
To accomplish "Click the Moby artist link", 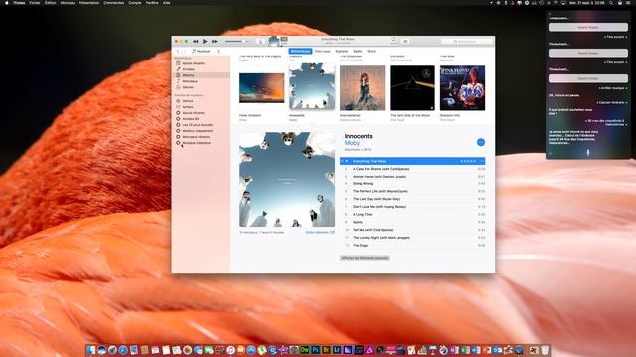I will click(352, 143).
